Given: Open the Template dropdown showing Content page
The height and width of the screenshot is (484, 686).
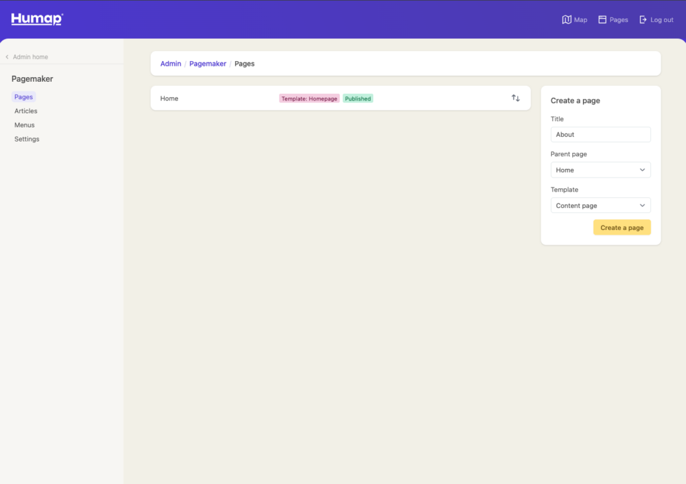Looking at the screenshot, I should 600,206.
